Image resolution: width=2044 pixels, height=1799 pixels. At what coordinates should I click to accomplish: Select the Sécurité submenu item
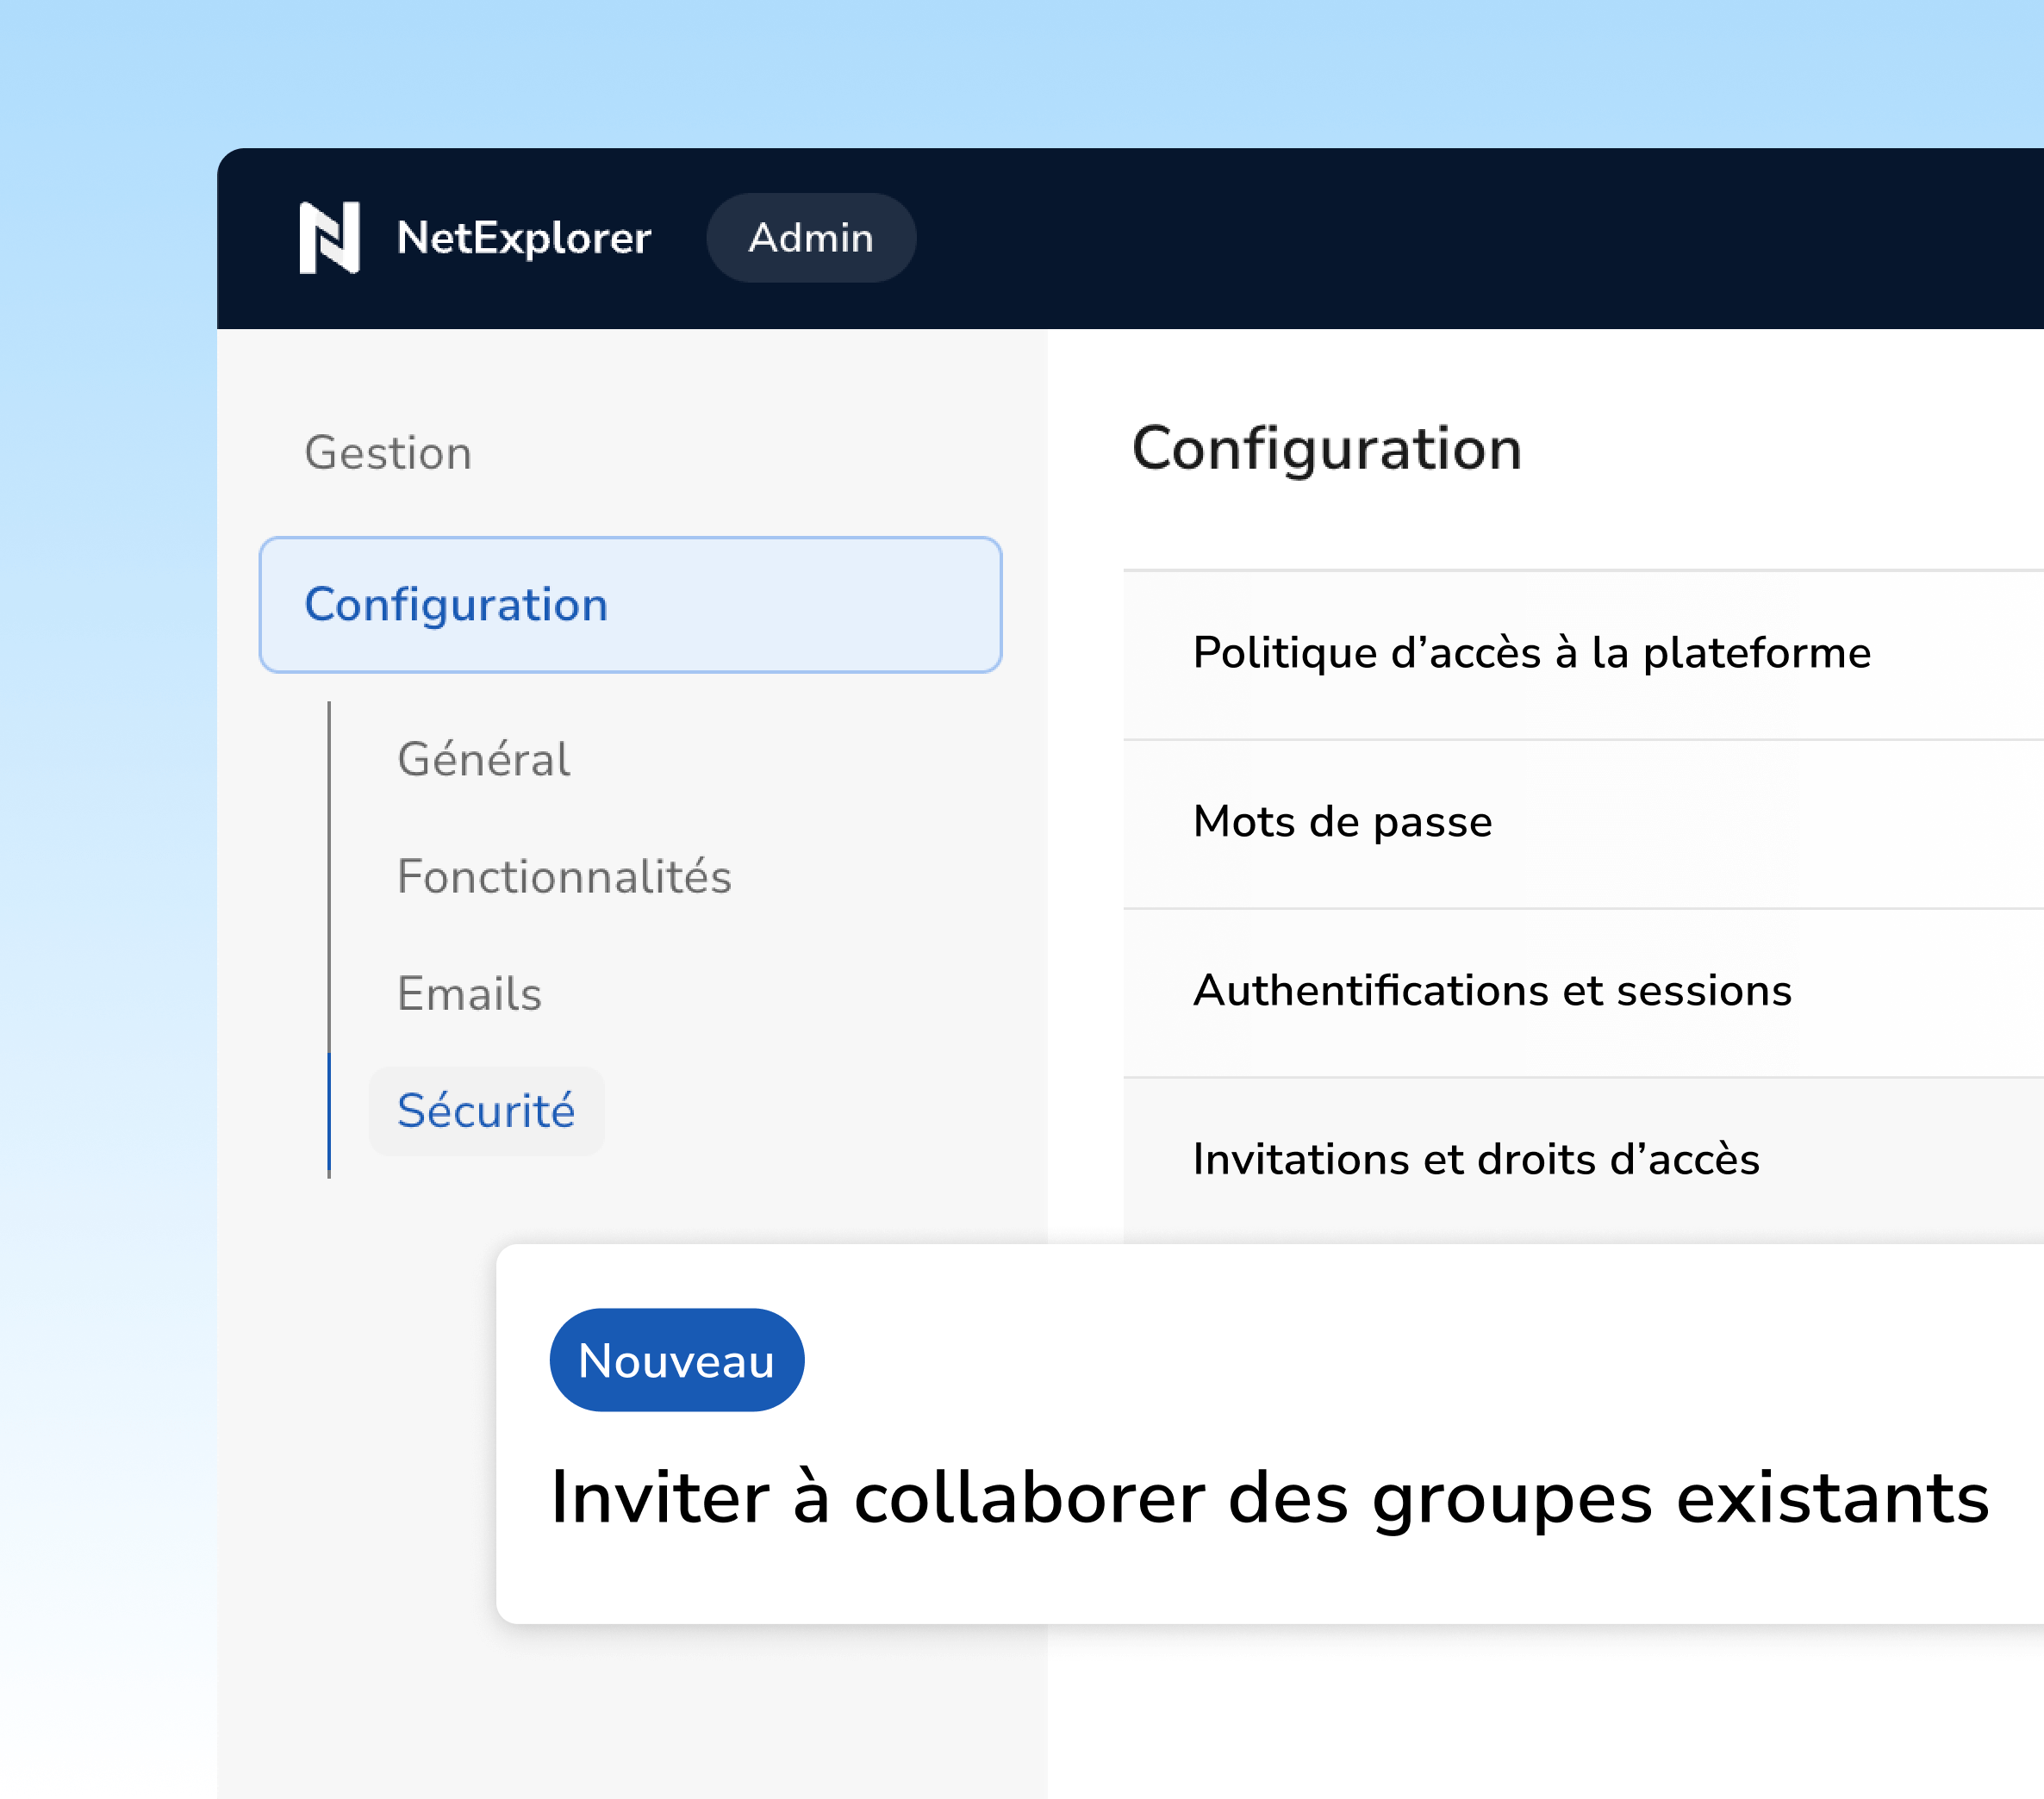[x=486, y=1111]
